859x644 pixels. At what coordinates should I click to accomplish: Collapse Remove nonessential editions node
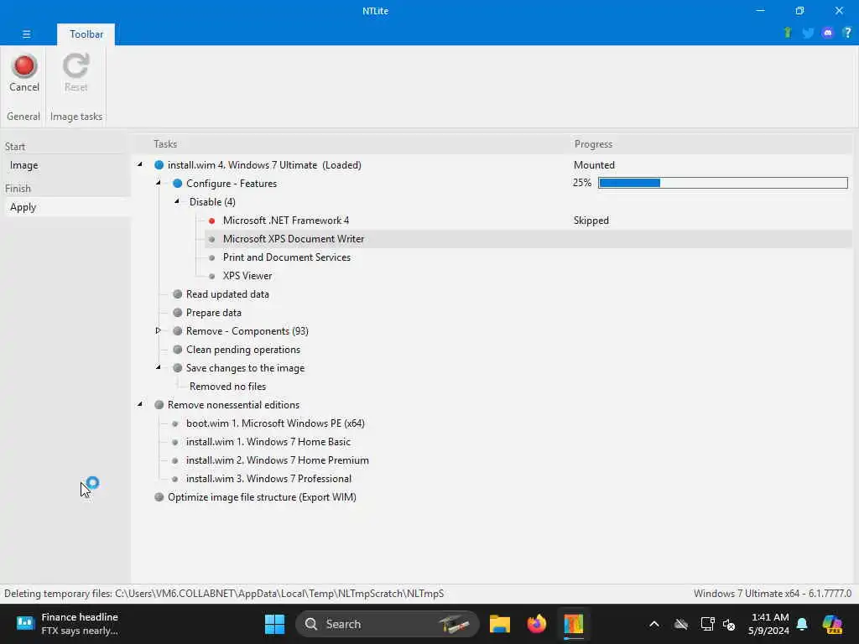coord(140,404)
